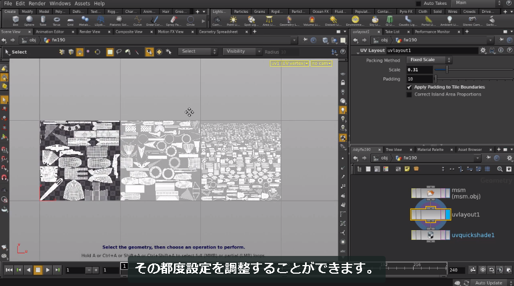Click the Draw Curve shelf tool
Image resolution: width=514 pixels, height=286 pixels.
pyautogui.click(x=154, y=20)
